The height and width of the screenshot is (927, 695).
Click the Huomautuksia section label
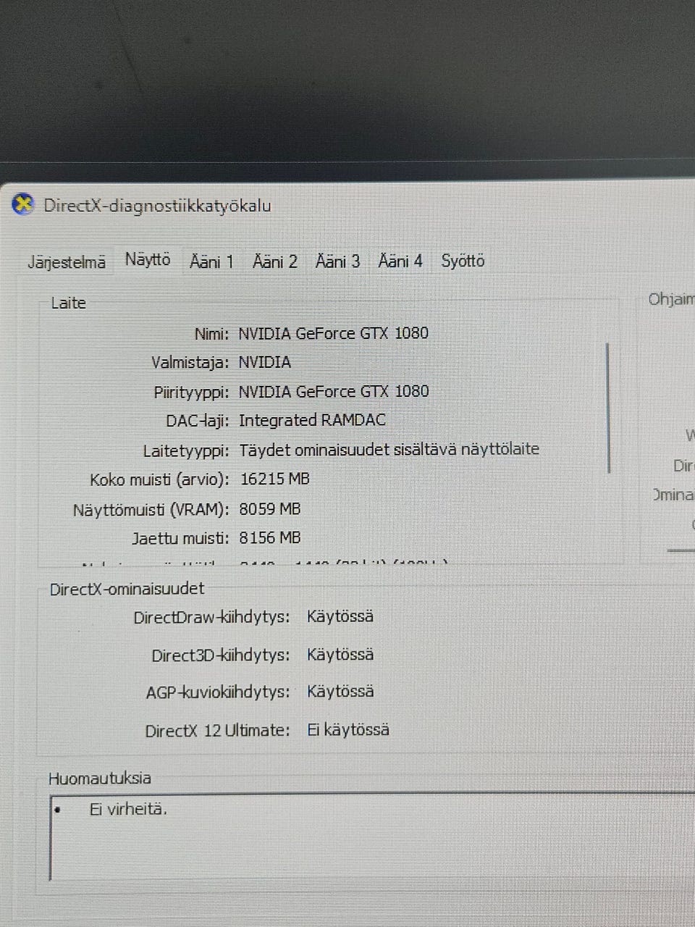pyautogui.click(x=100, y=779)
